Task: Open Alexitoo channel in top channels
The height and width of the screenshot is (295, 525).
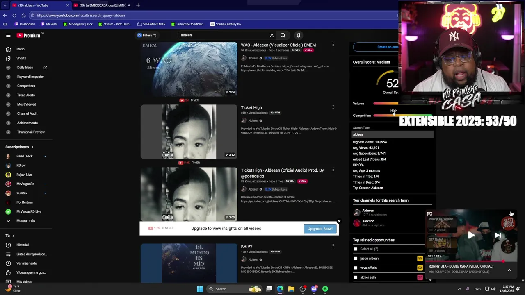Action: pos(368,221)
